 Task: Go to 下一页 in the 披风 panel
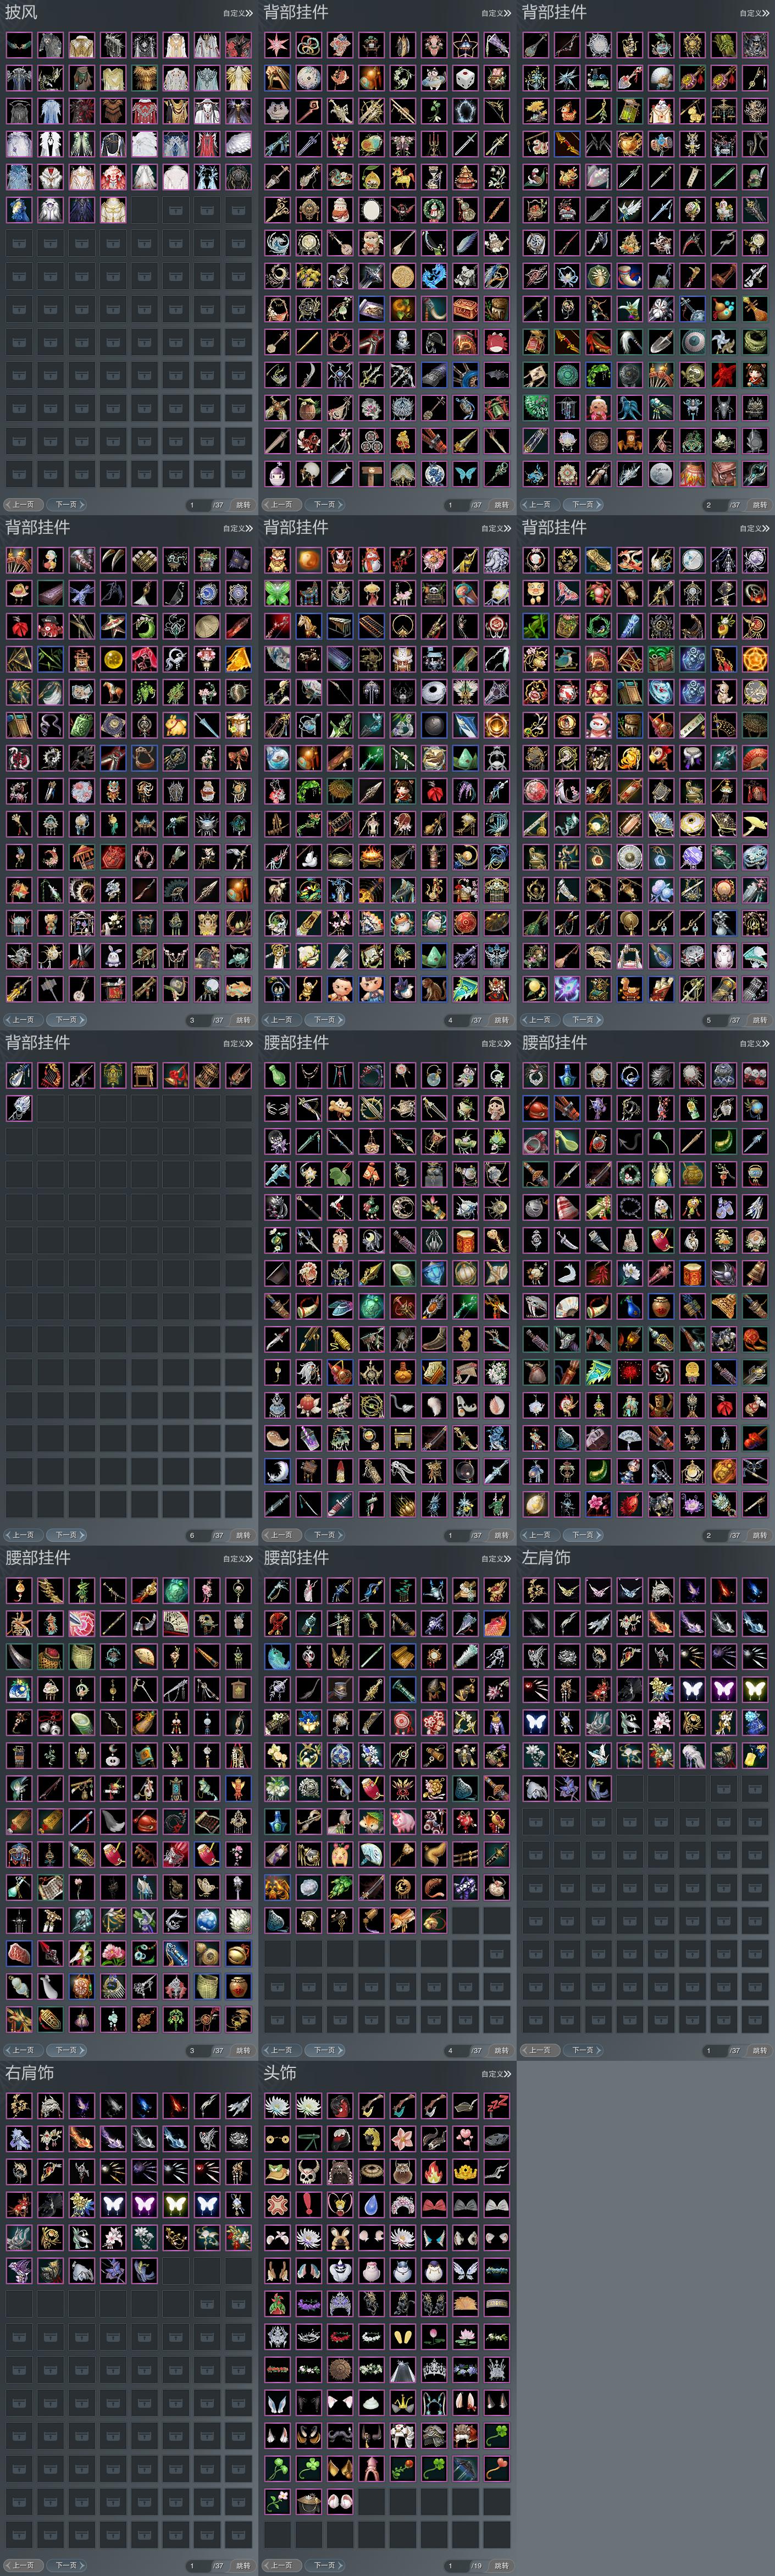[67, 505]
